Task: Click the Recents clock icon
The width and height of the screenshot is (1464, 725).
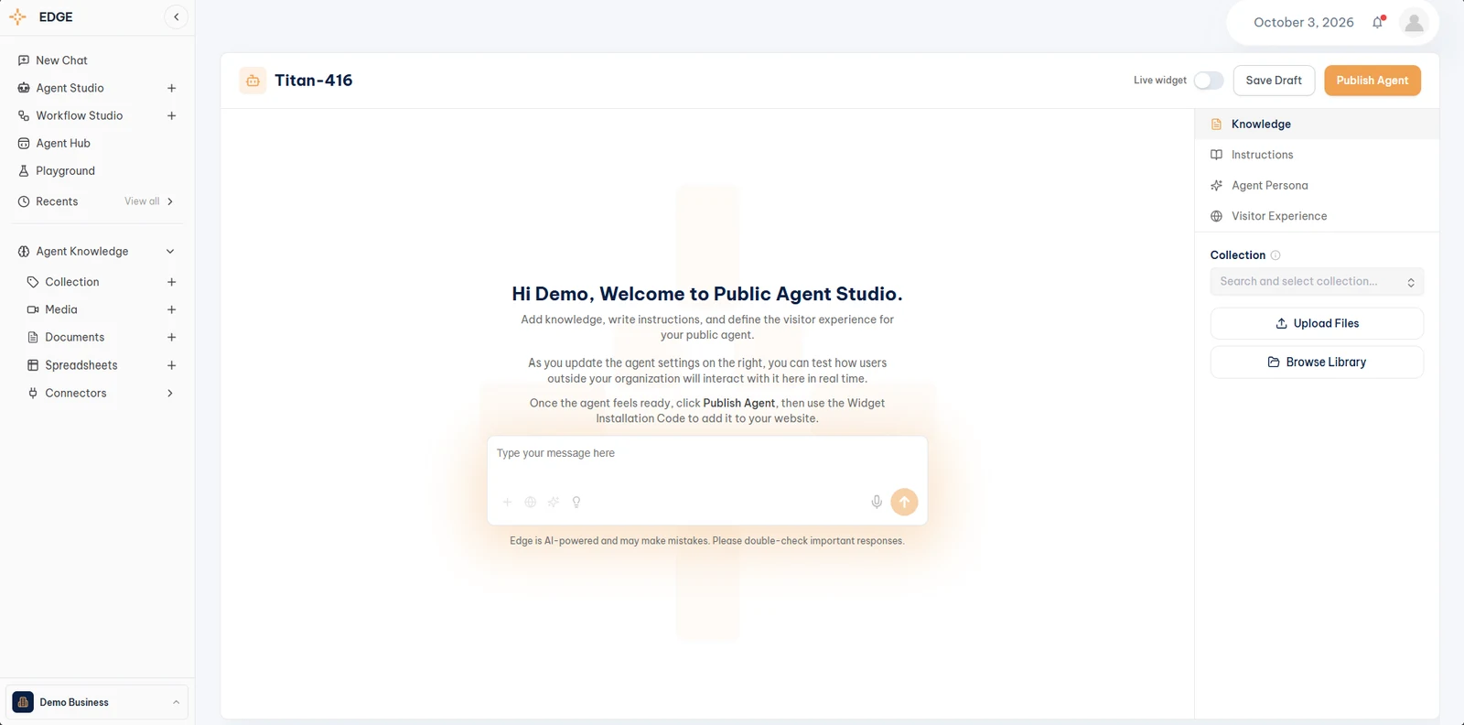Action: click(x=24, y=201)
